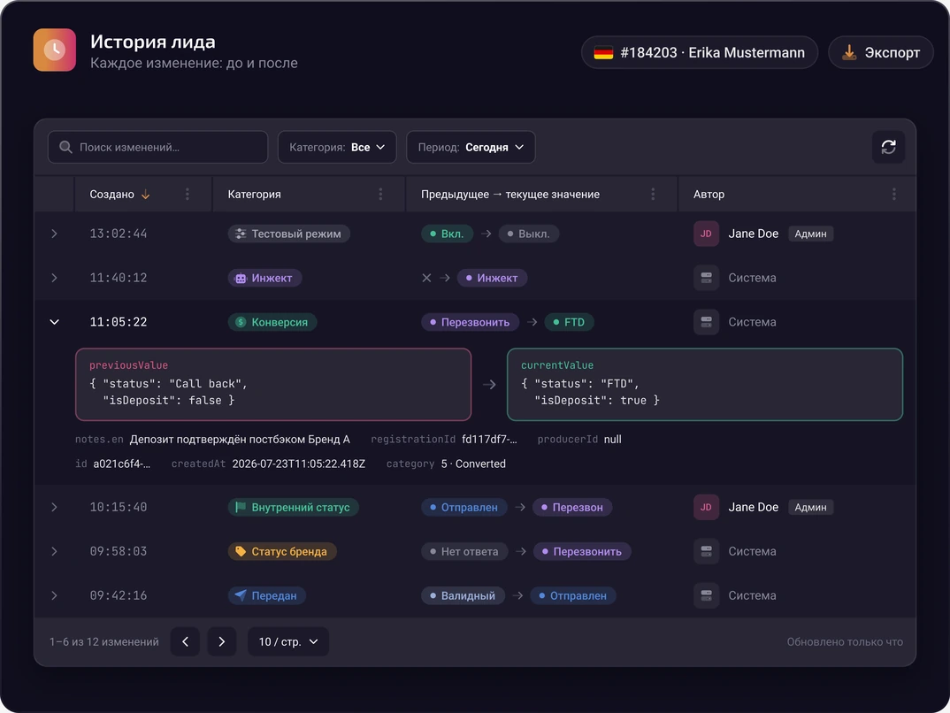Click Админ badge in 13:02:44 row
This screenshot has height=713, width=950.
pyautogui.click(x=810, y=234)
